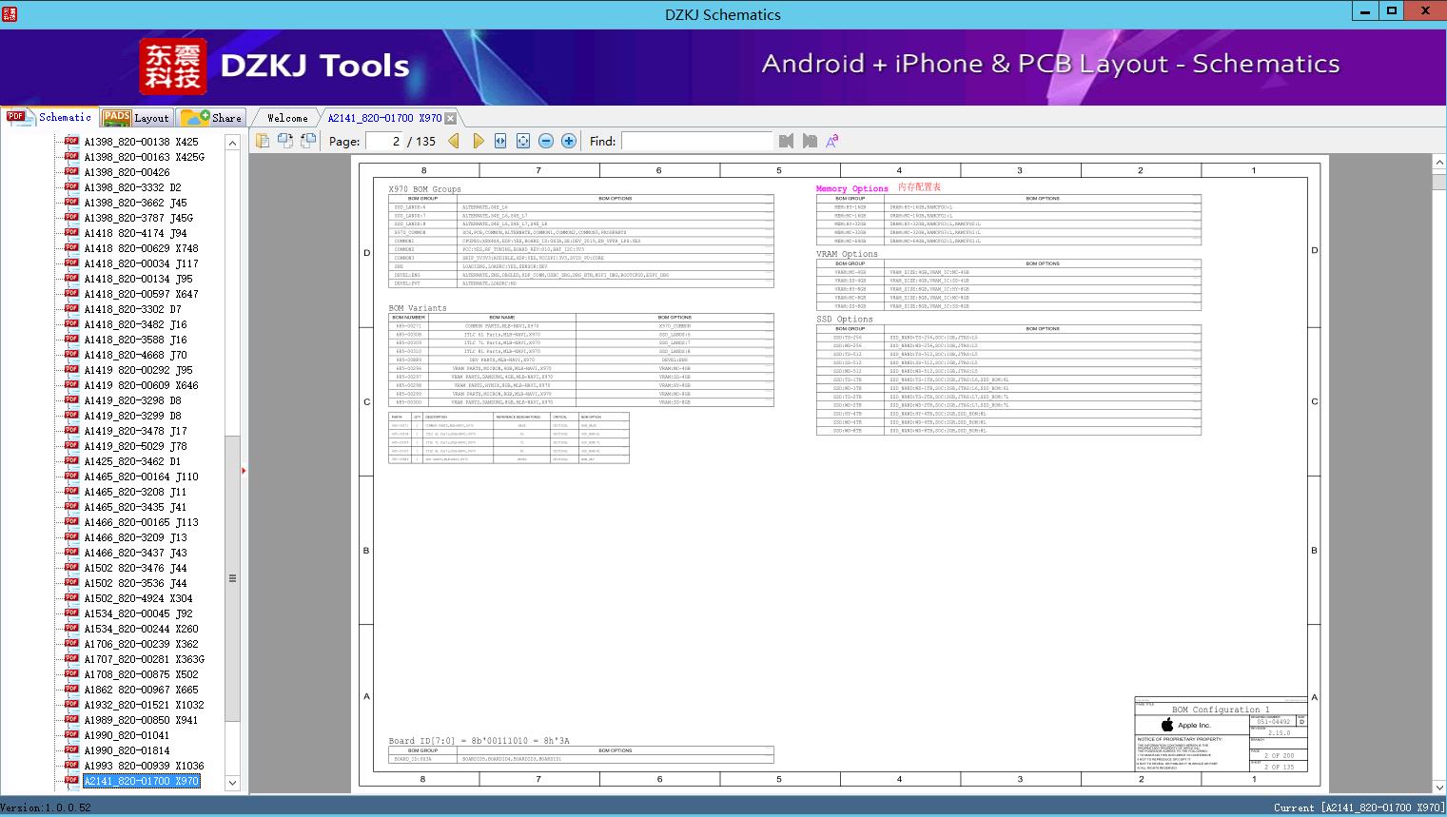Screen dimensions: 1447x817
Task: Click the red sidebar collapse arrow
Action: tap(244, 470)
